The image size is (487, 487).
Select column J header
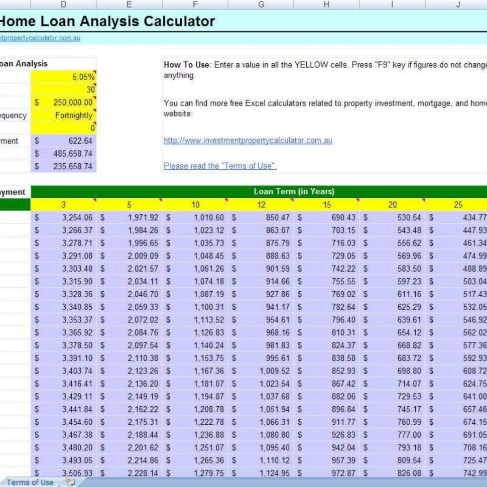coord(457,4)
